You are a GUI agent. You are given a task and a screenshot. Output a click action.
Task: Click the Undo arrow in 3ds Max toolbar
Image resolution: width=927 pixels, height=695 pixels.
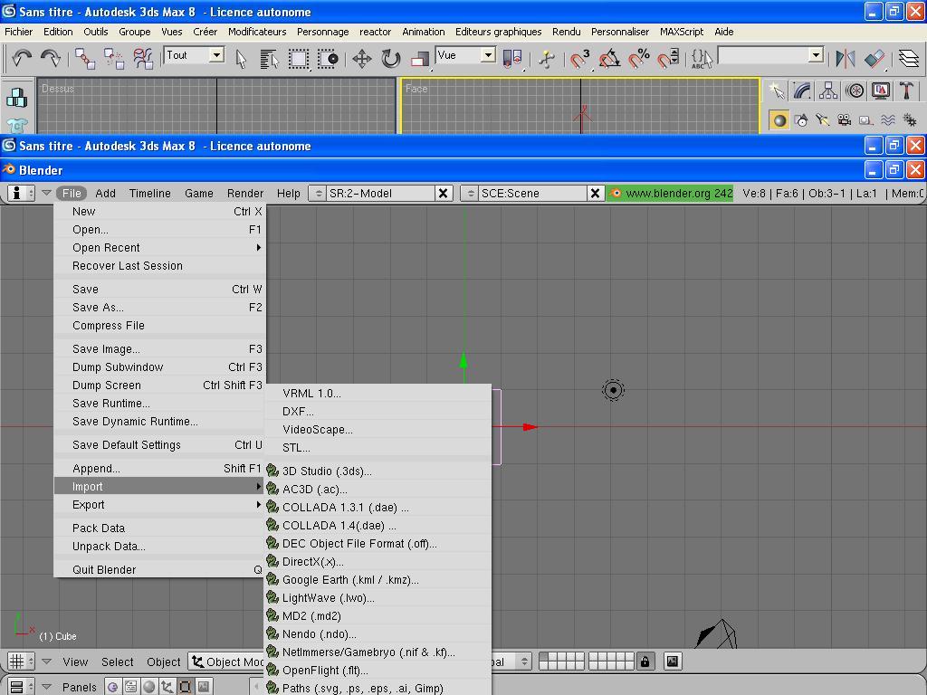pyautogui.click(x=22, y=58)
